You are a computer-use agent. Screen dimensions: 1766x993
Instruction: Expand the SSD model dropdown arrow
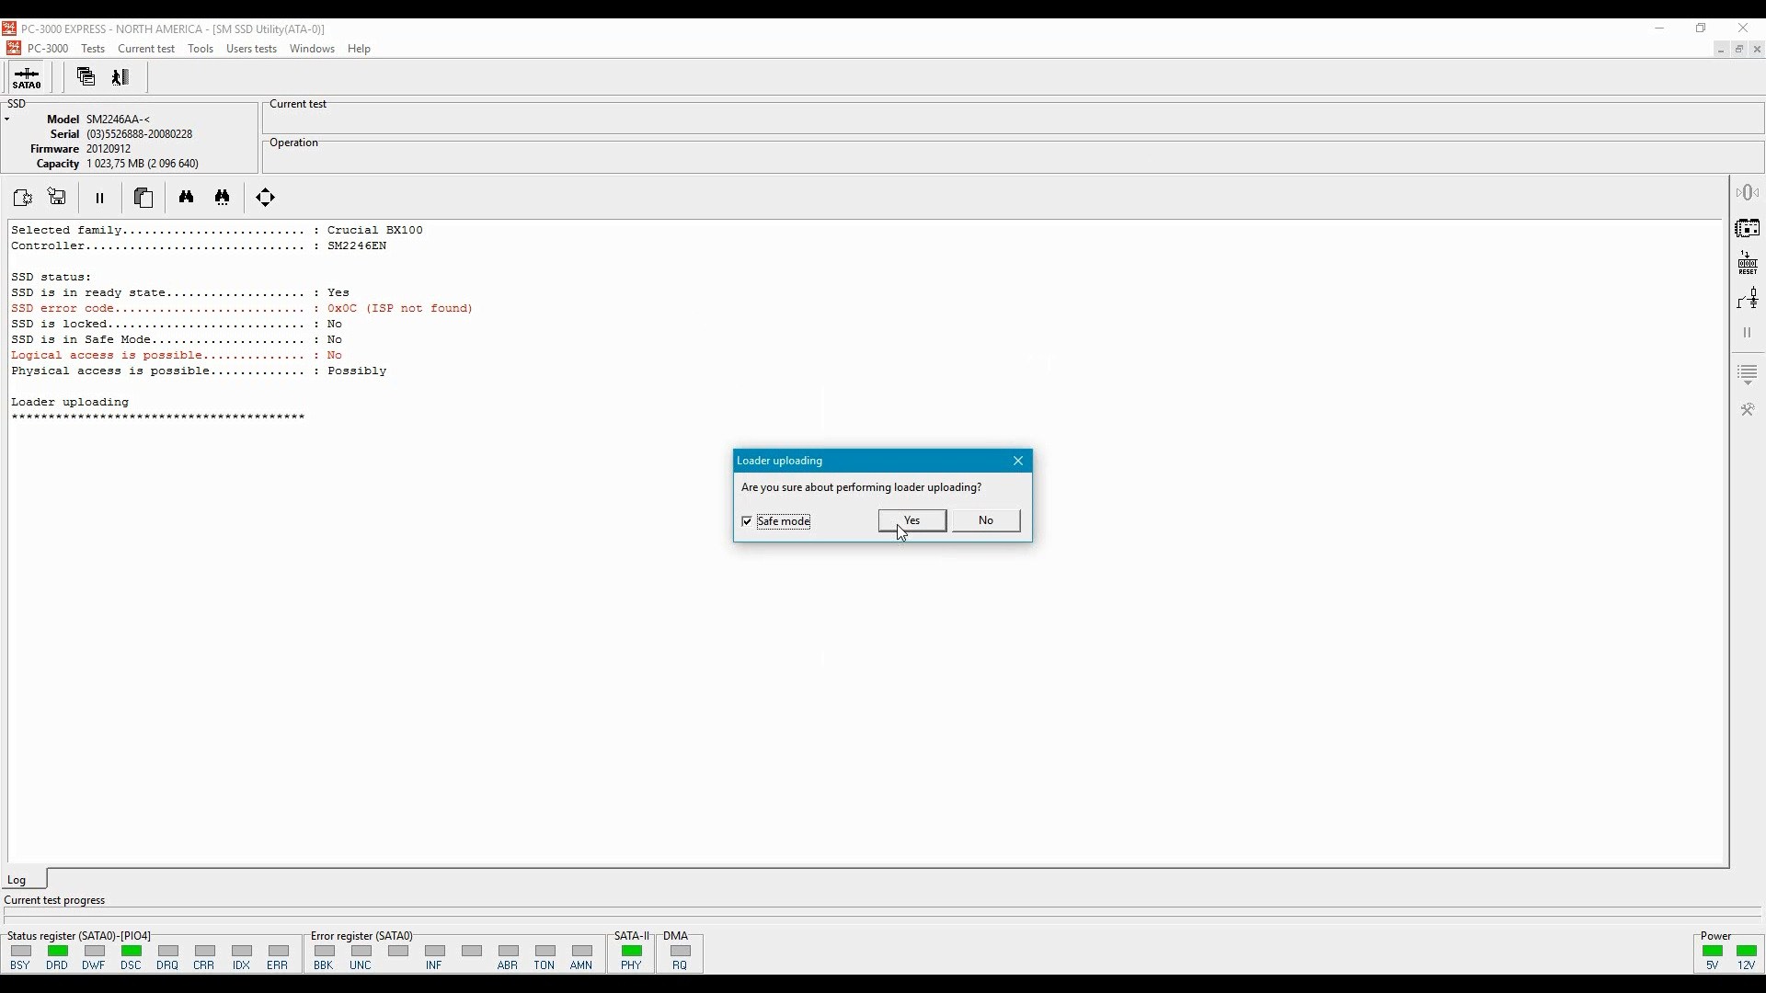pos(7,120)
